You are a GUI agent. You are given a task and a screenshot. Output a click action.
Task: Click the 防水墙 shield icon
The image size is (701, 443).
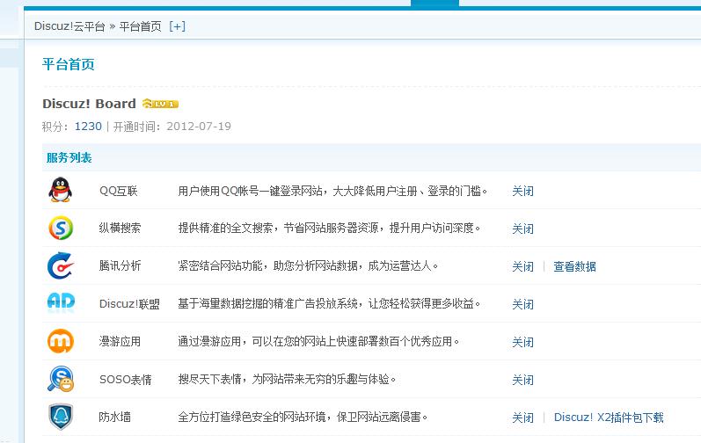(61, 417)
